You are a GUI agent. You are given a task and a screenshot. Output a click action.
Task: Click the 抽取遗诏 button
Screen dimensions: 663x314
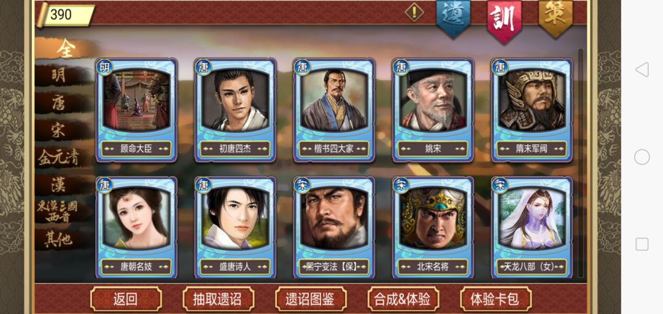coord(218,299)
